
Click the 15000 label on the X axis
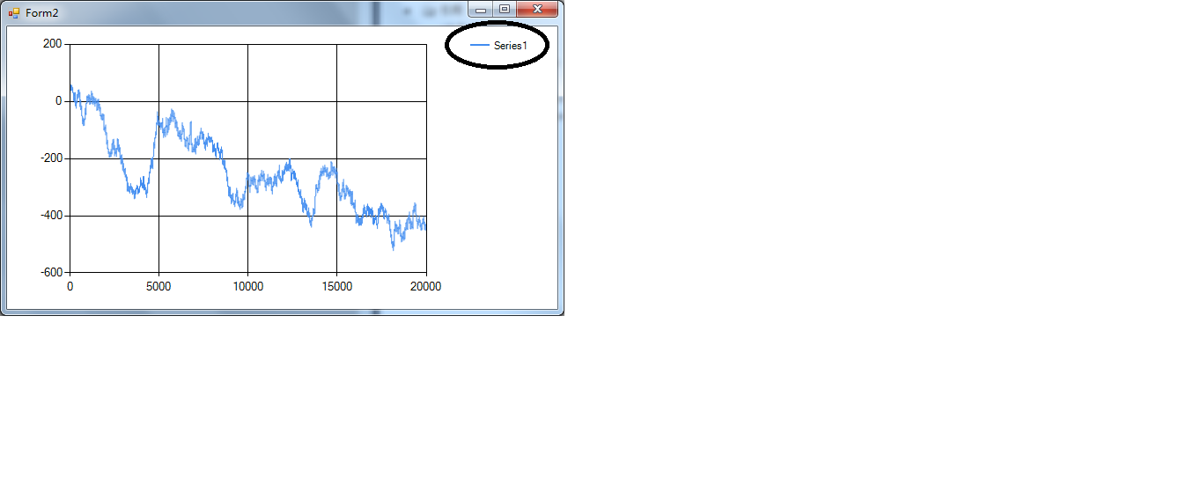pos(336,286)
